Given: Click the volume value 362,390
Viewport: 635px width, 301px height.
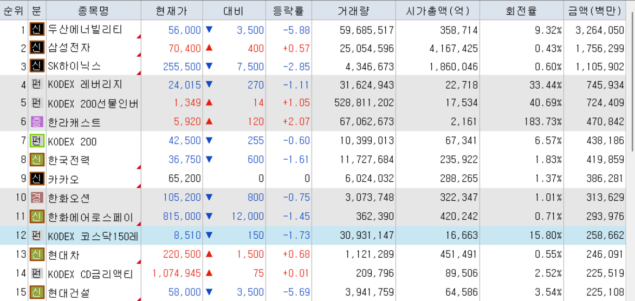Looking at the screenshot, I should (374, 217).
